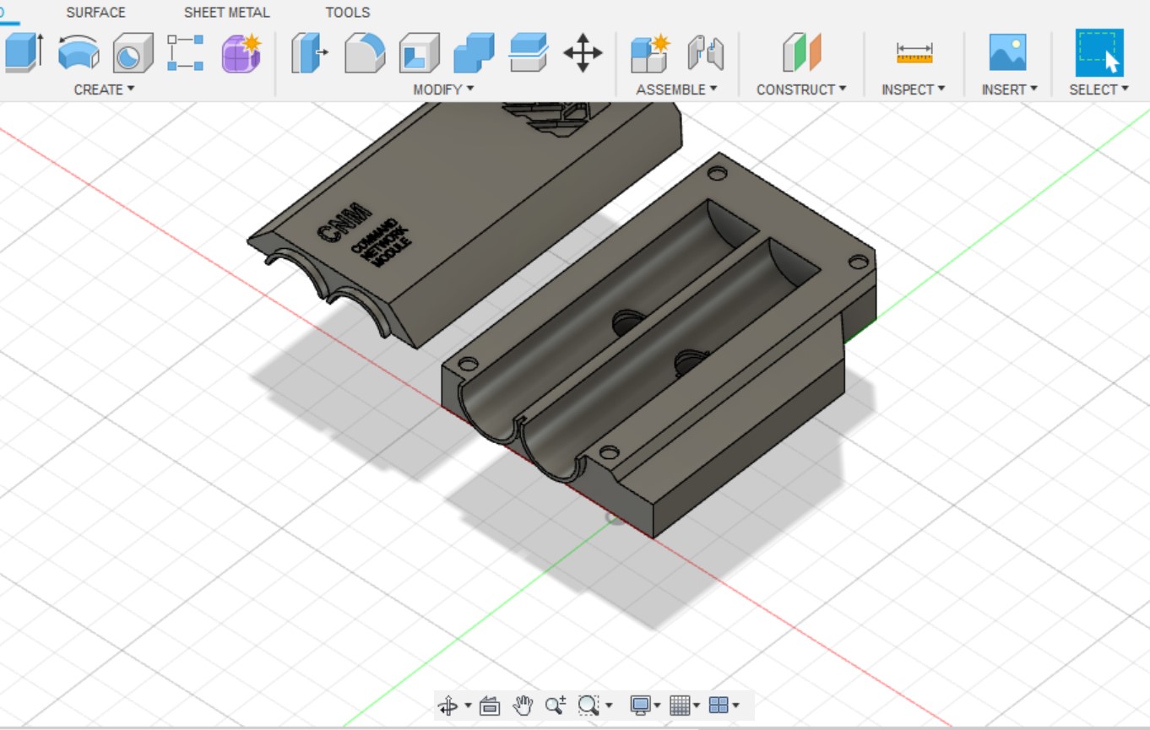Expand the INSERT dropdown
The height and width of the screenshot is (730, 1150).
pos(1009,89)
